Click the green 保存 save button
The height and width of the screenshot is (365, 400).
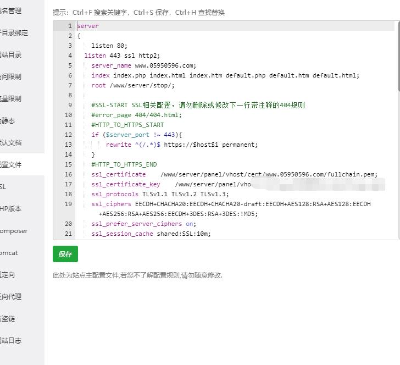click(65, 254)
